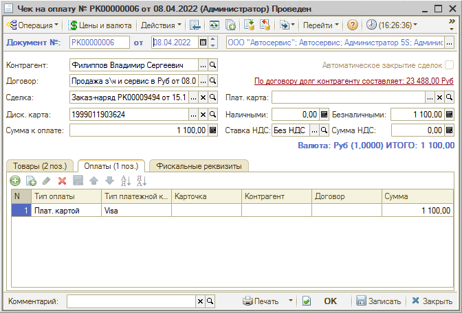The width and height of the screenshot is (462, 313).
Task: Expand the Действия menu
Action: 161,25
